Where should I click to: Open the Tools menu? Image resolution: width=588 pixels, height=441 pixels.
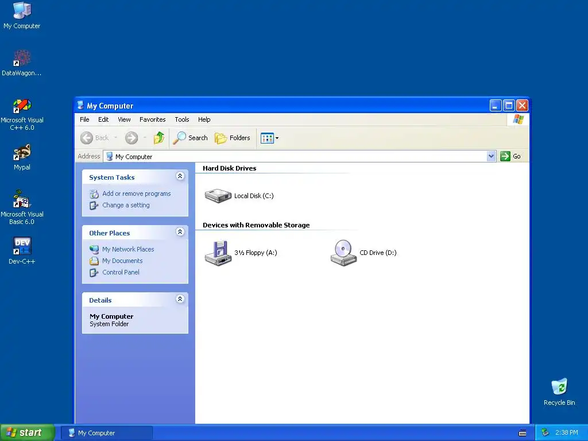pos(182,119)
